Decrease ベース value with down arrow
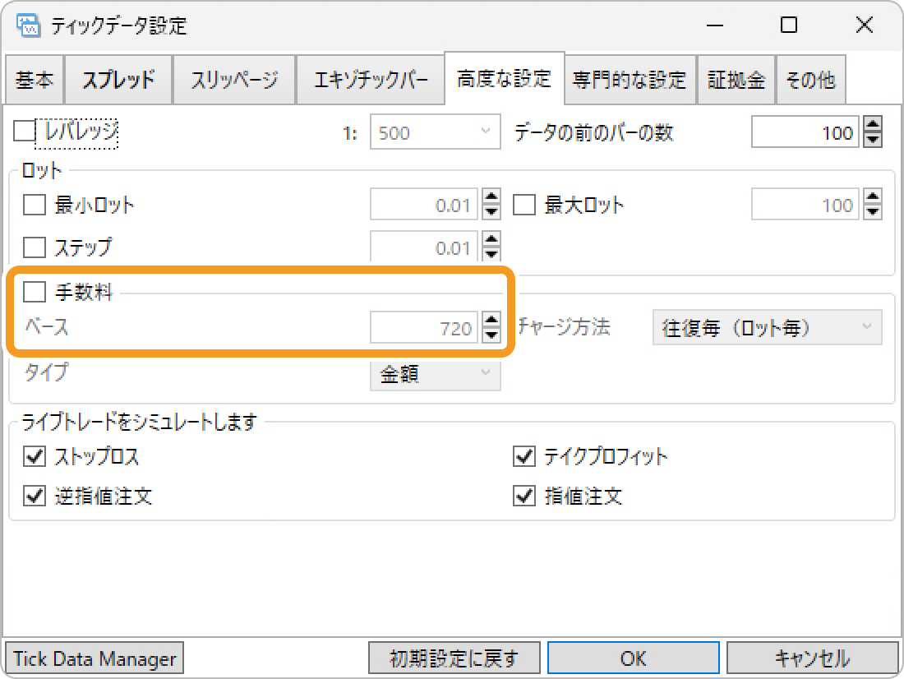 point(491,335)
